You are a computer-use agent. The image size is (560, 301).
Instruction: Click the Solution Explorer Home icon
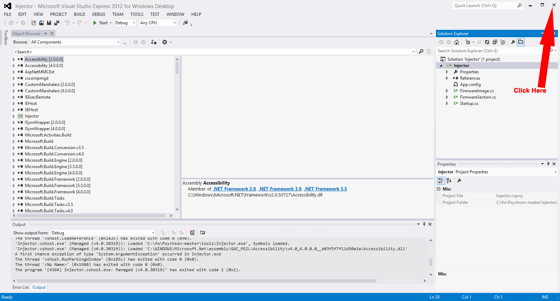pos(456,42)
